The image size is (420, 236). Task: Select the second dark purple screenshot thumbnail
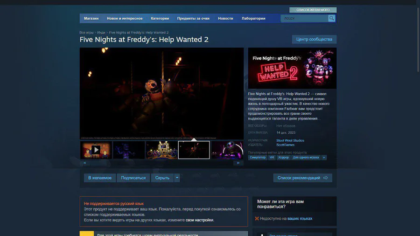click(x=129, y=150)
